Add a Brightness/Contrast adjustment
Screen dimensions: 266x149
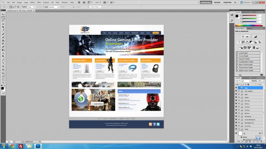coord(243,37)
